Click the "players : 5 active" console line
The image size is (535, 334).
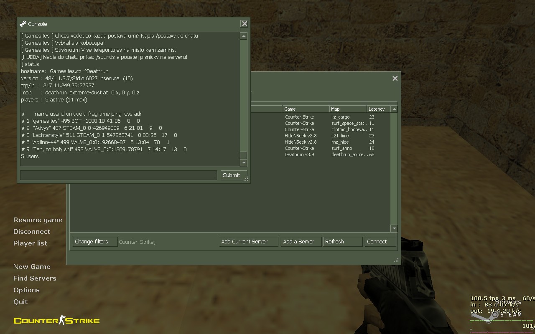pos(54,100)
